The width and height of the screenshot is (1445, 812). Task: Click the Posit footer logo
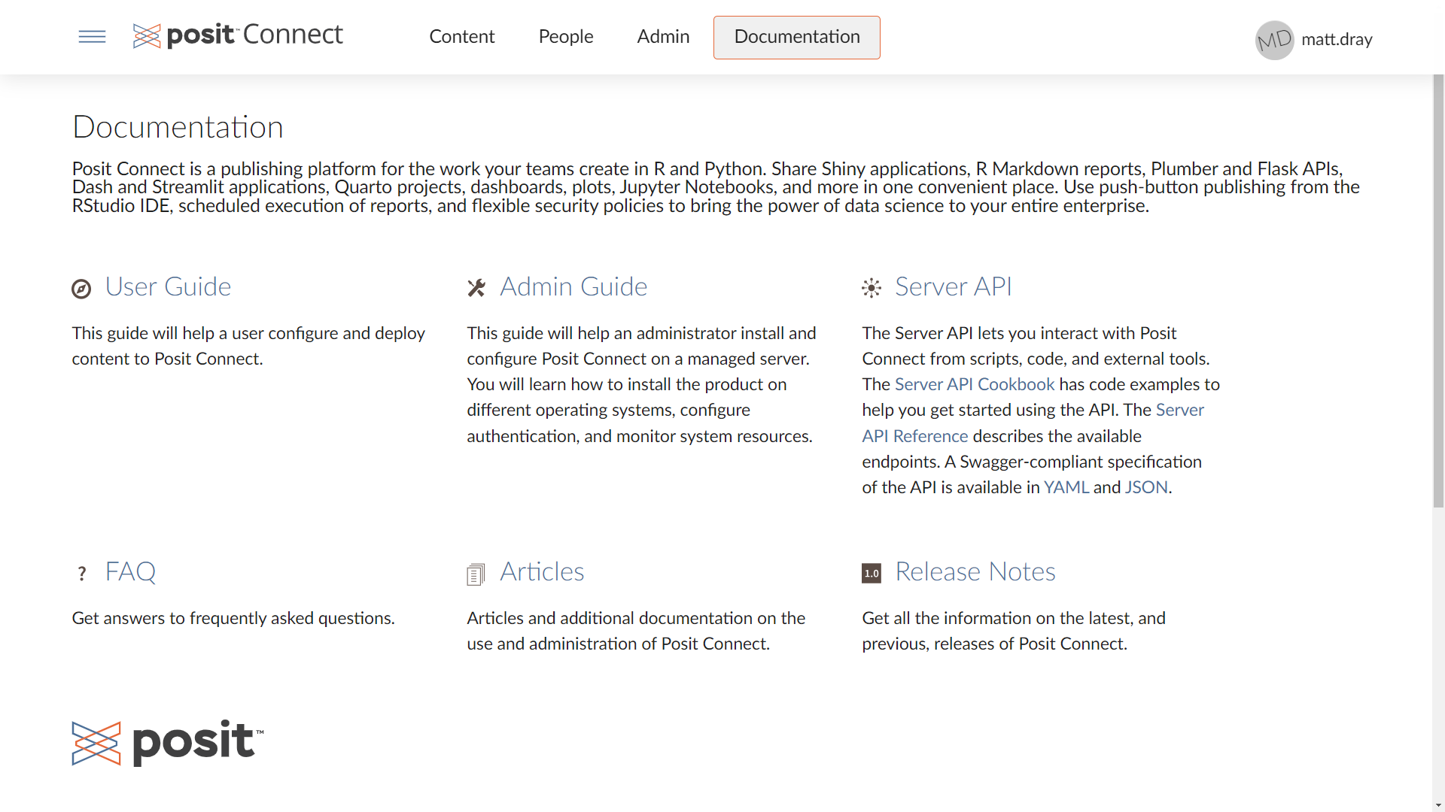pos(168,743)
